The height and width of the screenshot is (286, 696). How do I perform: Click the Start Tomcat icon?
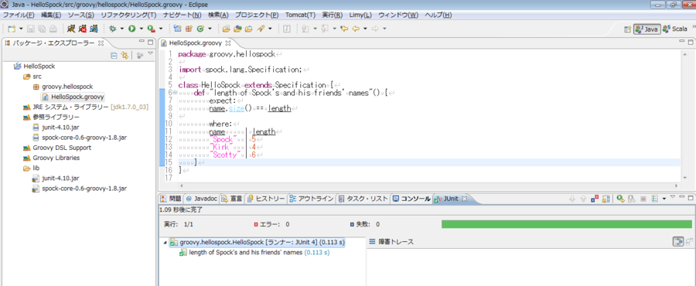click(x=71, y=29)
